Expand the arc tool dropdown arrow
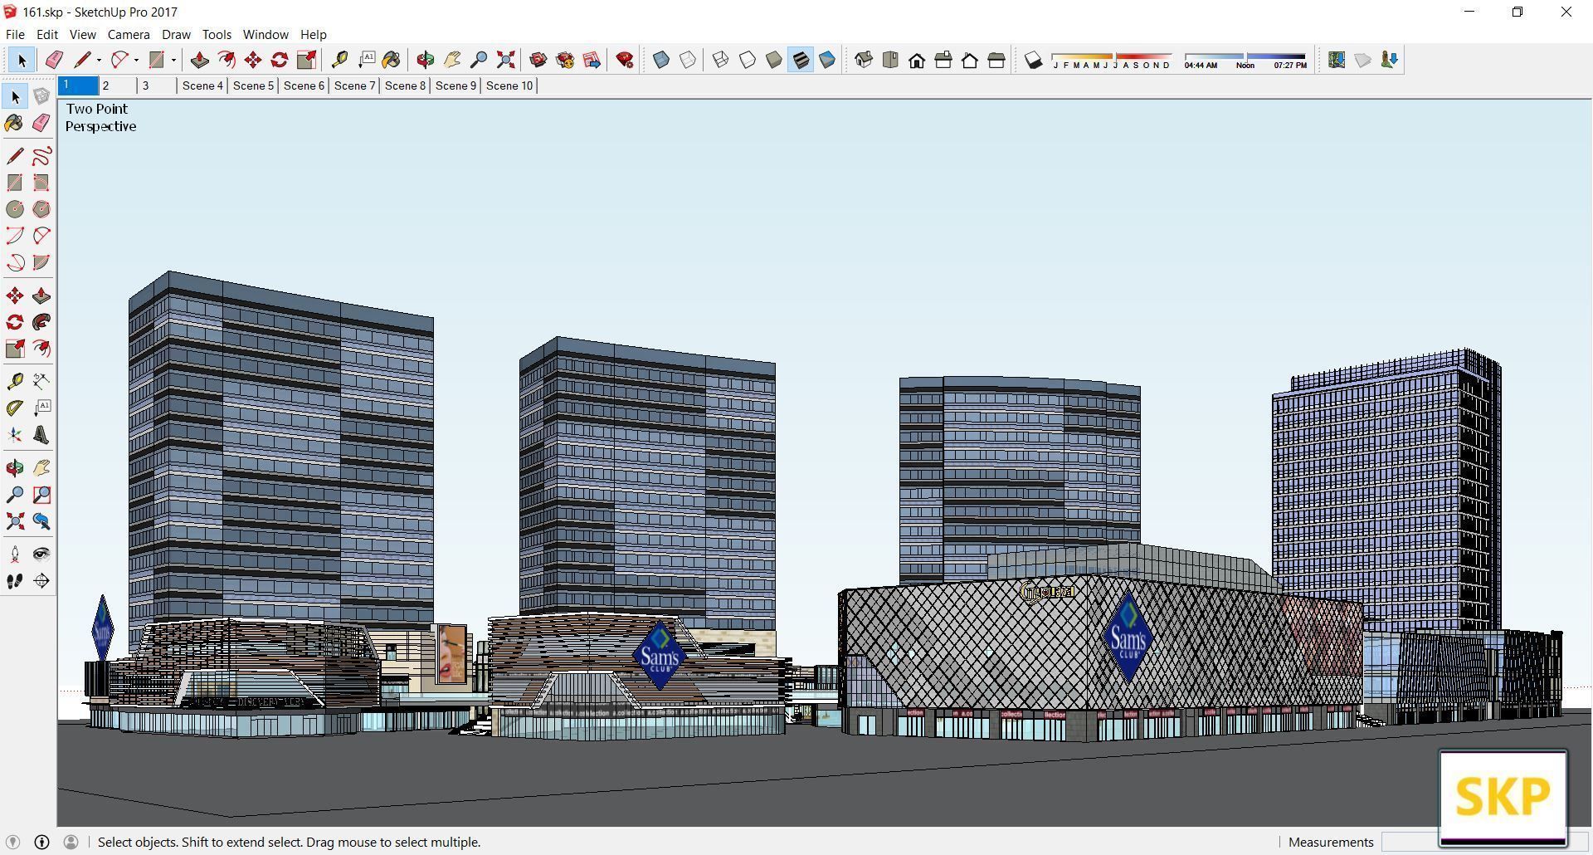 click(x=136, y=60)
